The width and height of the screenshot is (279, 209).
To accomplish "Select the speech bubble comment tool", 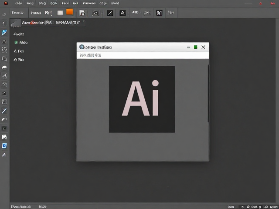I will pos(4,59).
